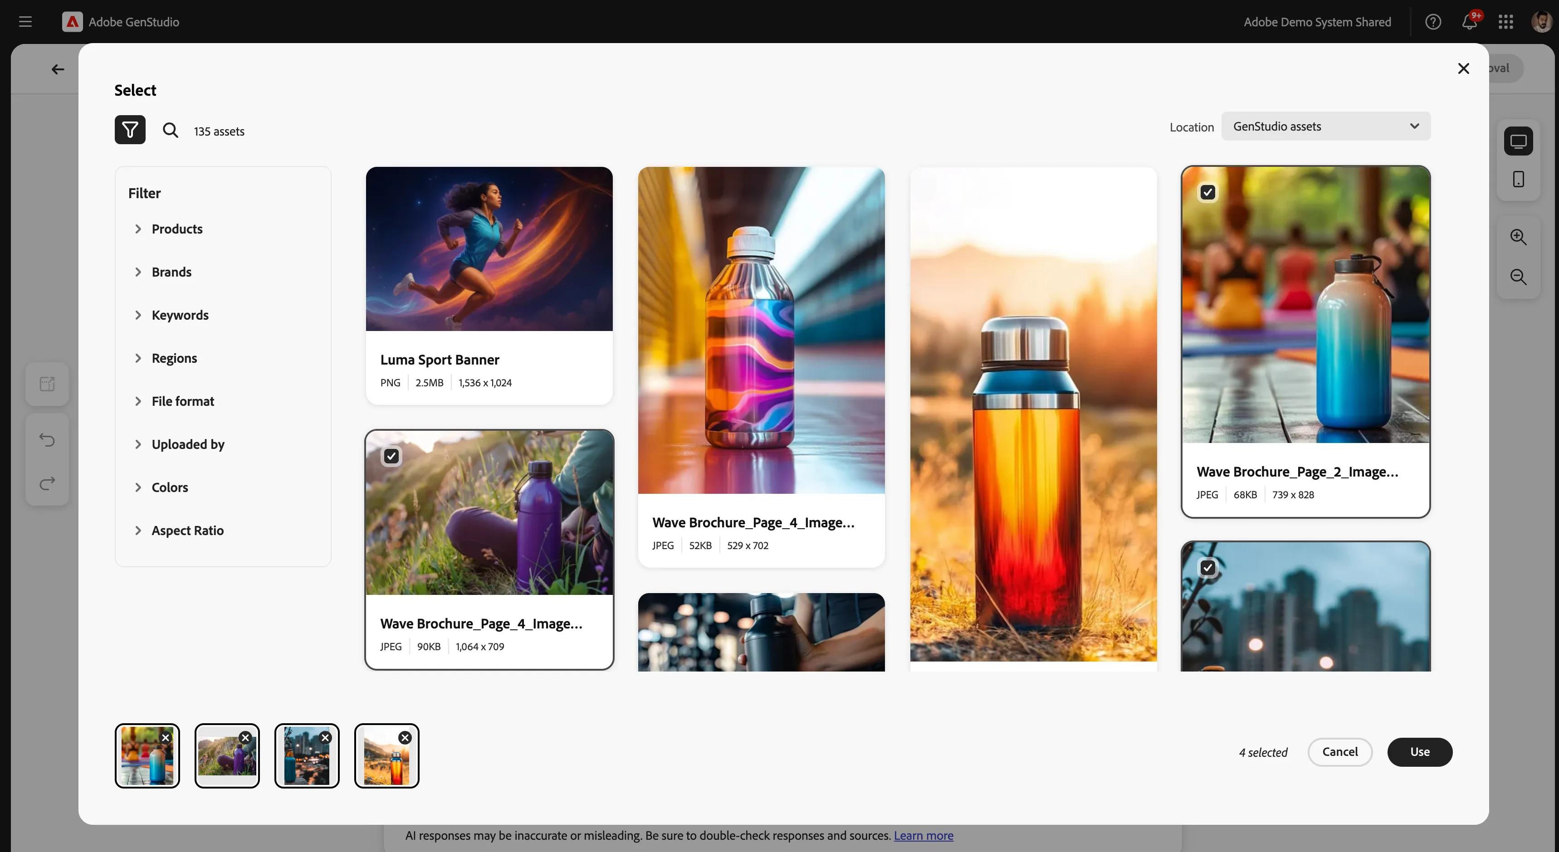Uncheck purple bottle 1,064 x 709 image checkbox
The image size is (1559, 852).
tap(391, 456)
